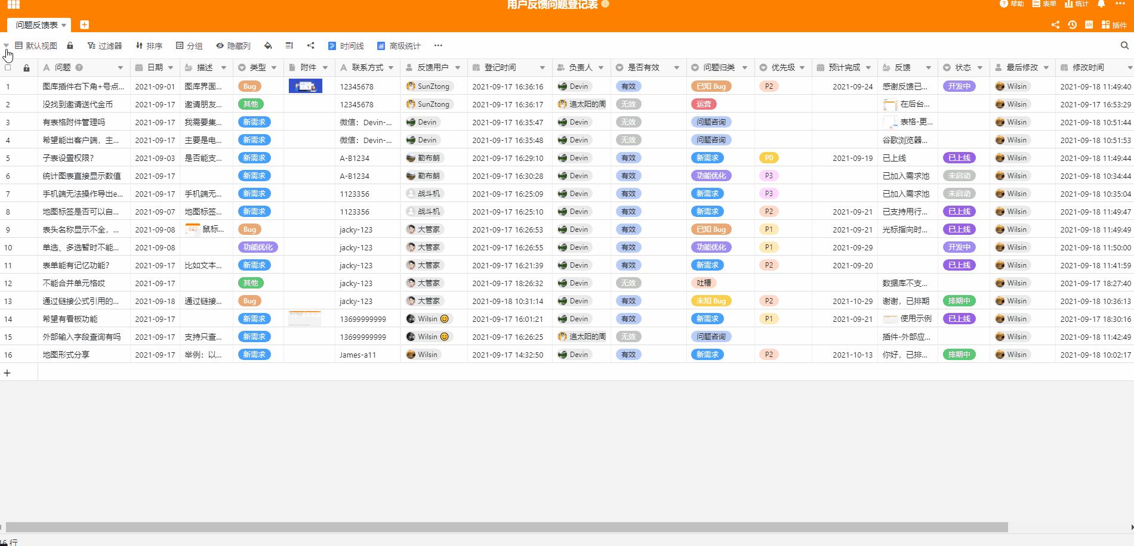Open the 分组 grouping tool
The width and height of the screenshot is (1134, 546).
click(x=190, y=45)
